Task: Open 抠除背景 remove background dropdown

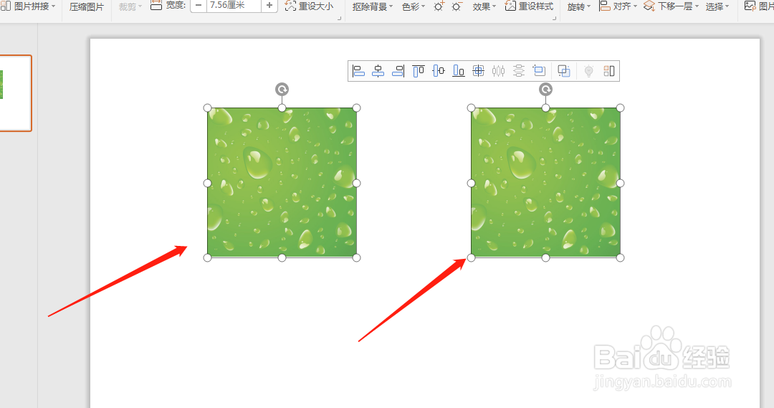Action: (372, 7)
